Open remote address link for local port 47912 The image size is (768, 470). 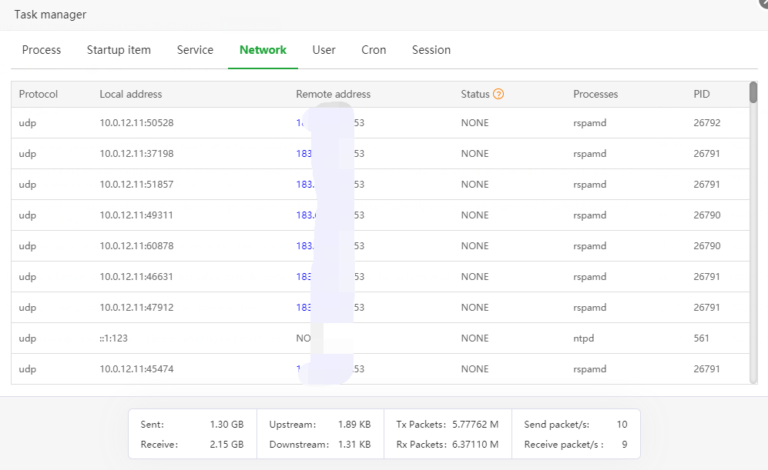coord(304,308)
